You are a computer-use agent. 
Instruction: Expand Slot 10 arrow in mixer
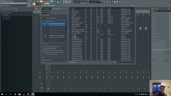click(152, 39)
